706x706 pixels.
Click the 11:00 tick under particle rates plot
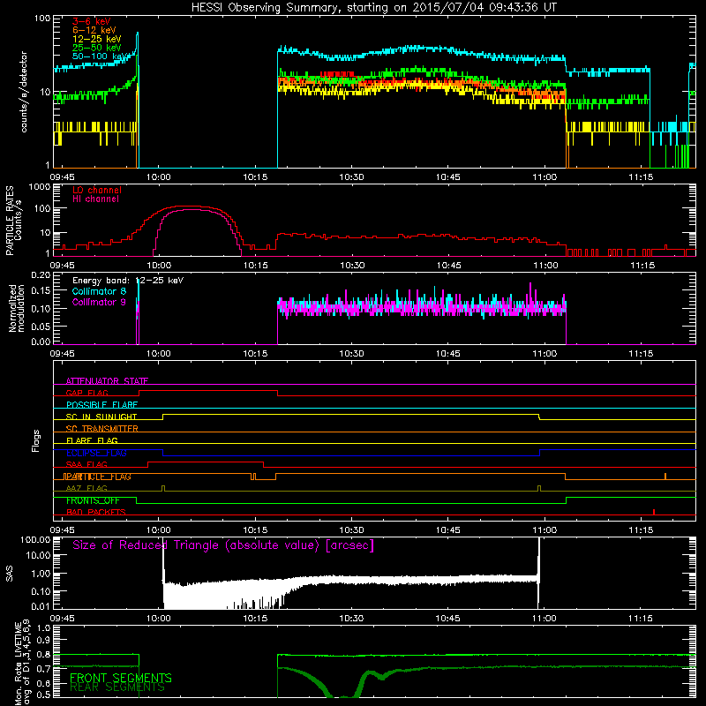(545, 266)
